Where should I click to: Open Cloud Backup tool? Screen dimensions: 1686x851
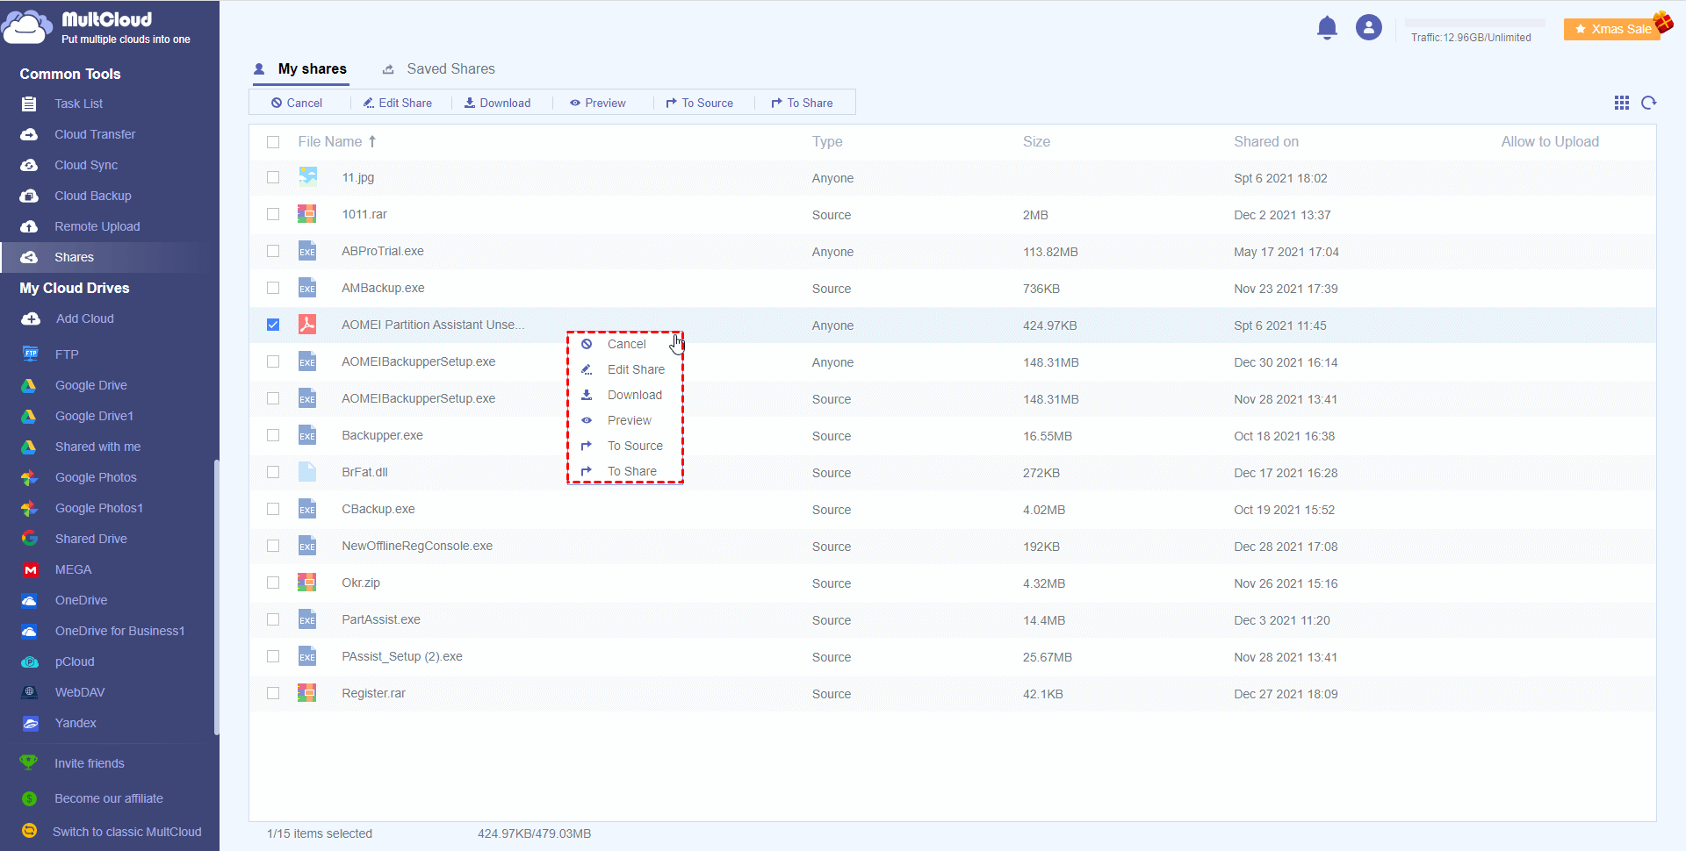tap(93, 196)
